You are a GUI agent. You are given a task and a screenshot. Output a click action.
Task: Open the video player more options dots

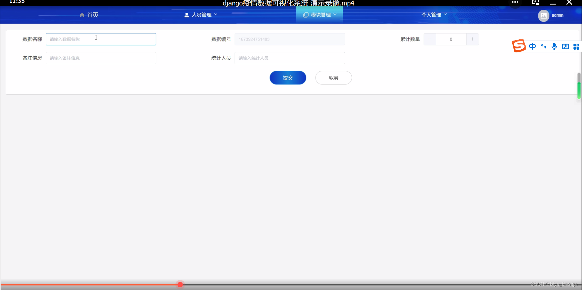click(x=515, y=2)
